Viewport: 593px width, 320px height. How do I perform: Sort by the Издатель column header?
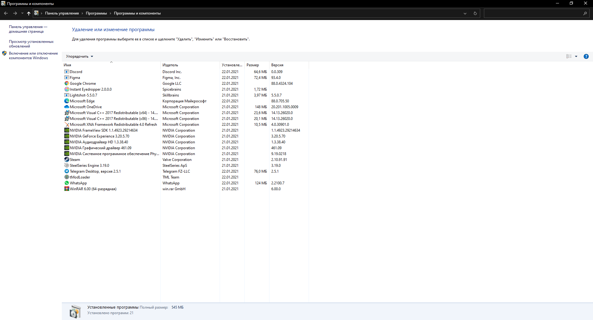click(190, 65)
